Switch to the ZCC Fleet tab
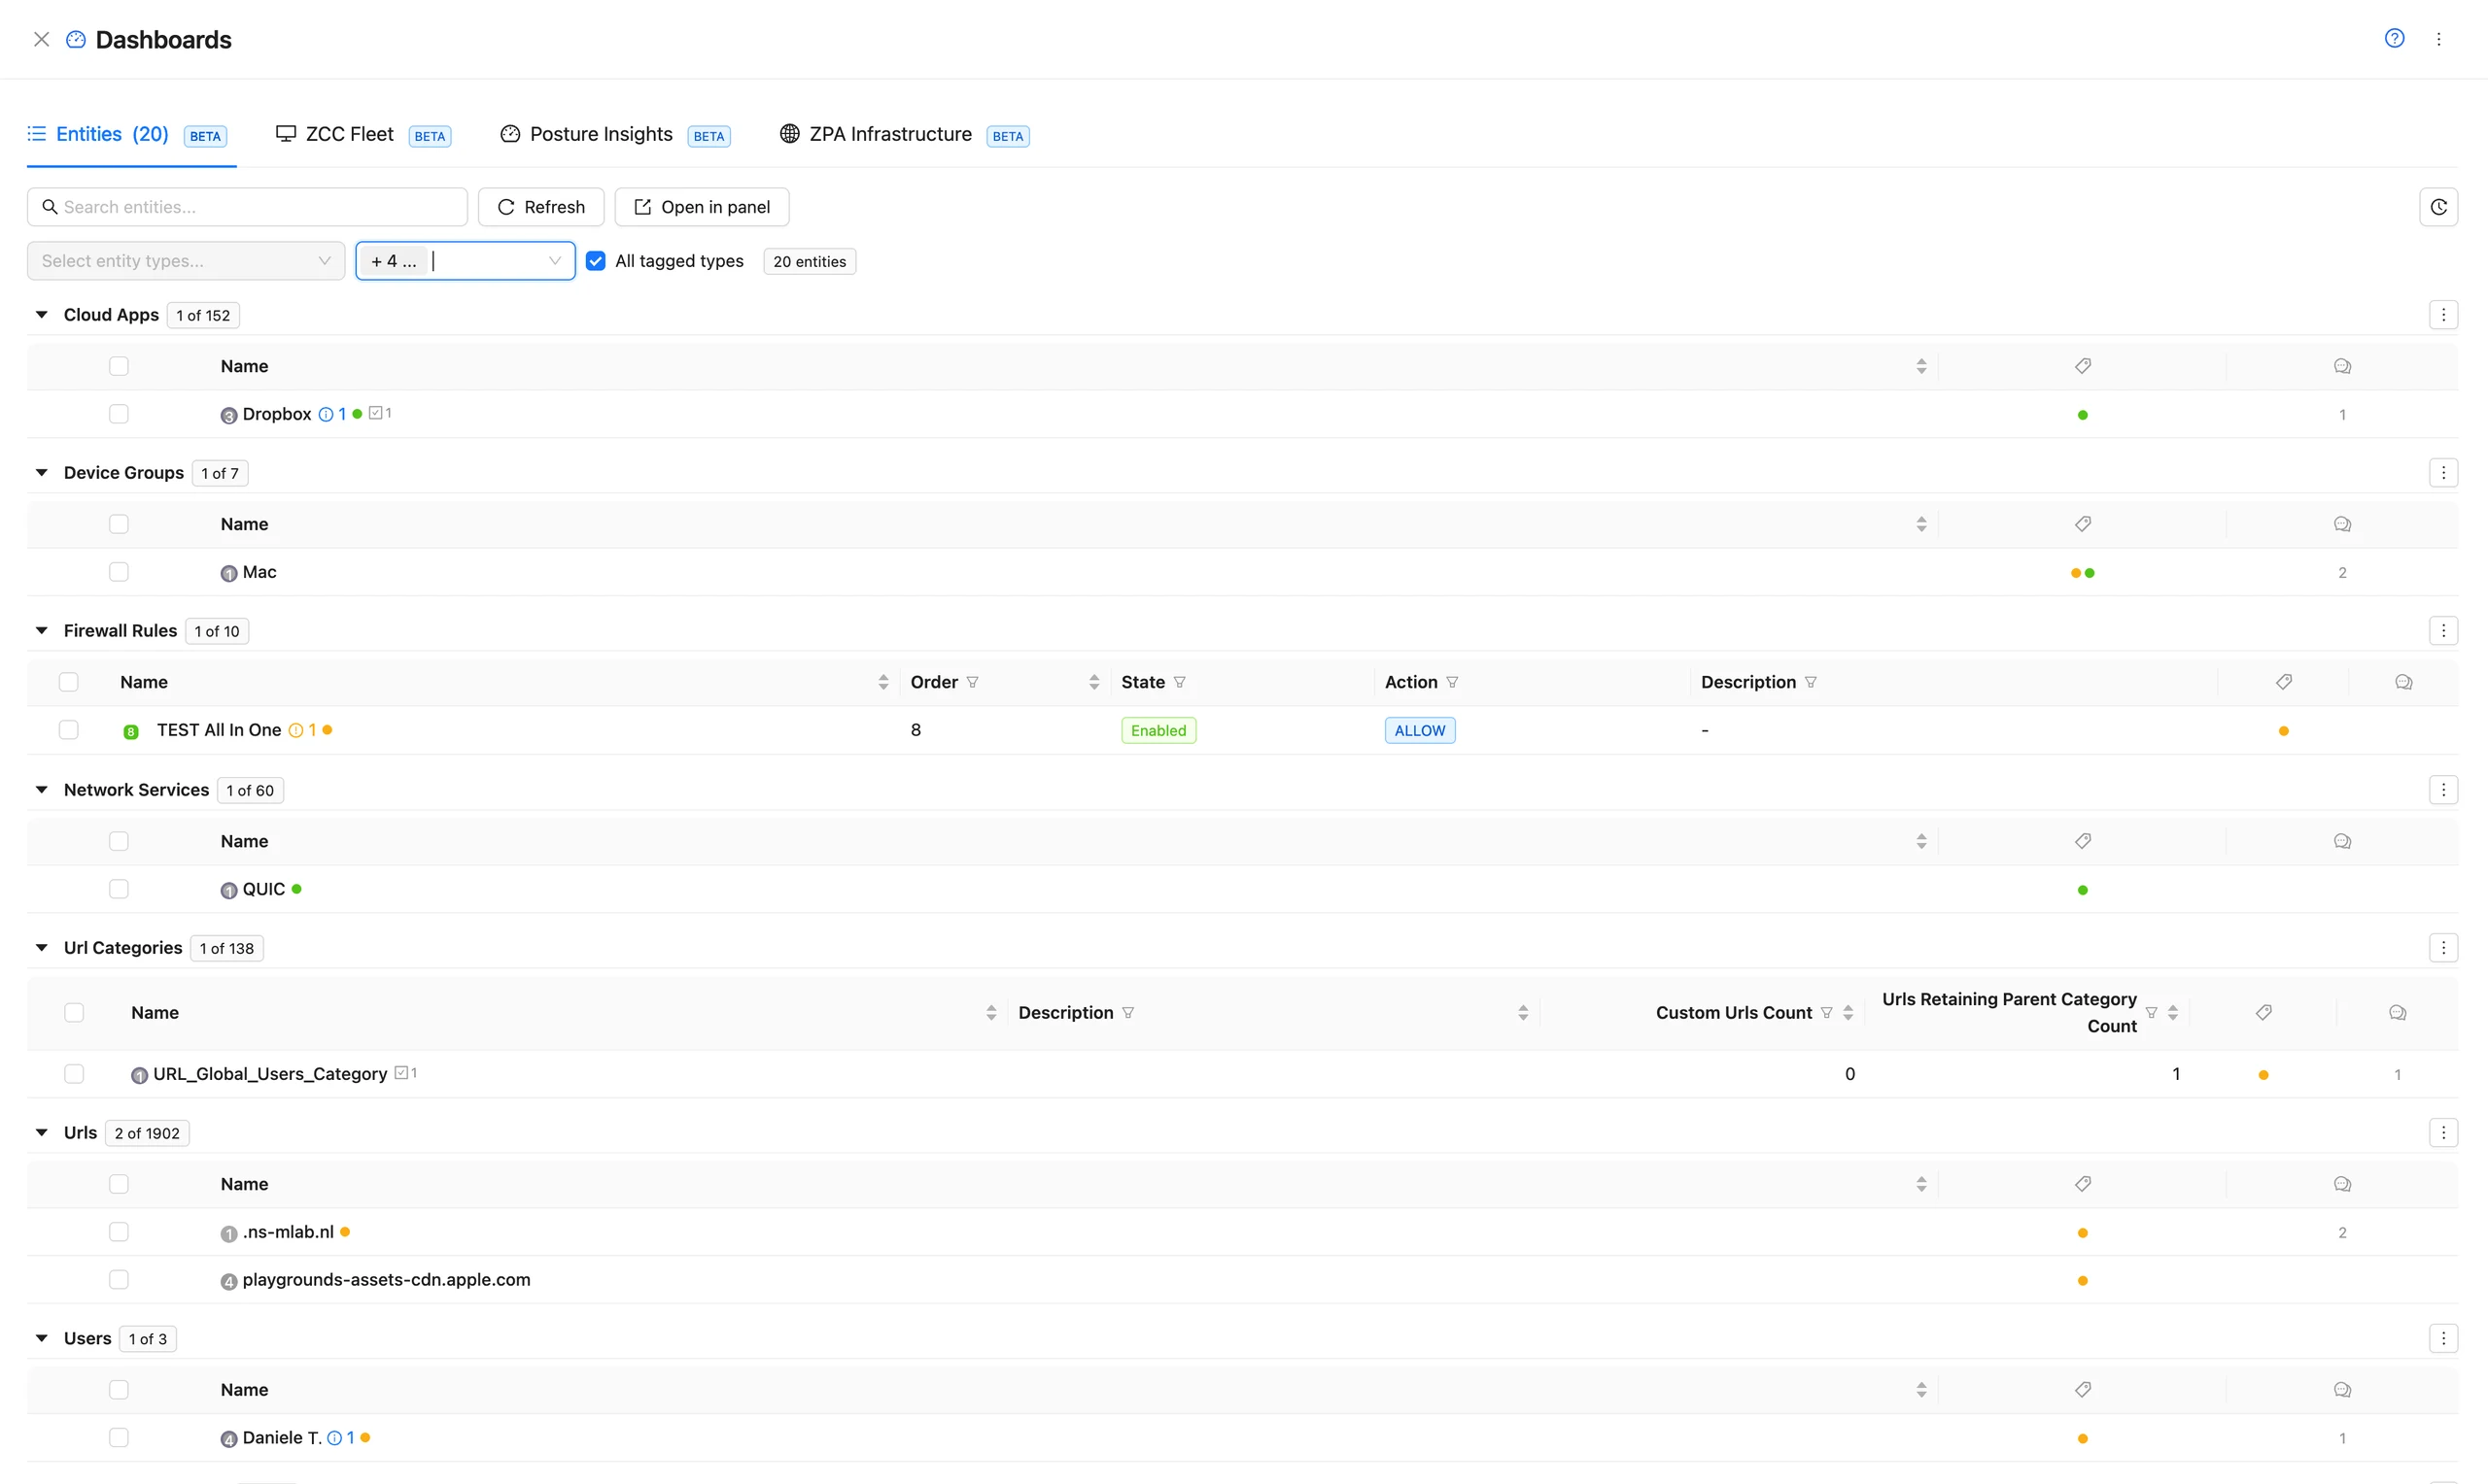The height and width of the screenshot is (1484, 2488). 363,135
